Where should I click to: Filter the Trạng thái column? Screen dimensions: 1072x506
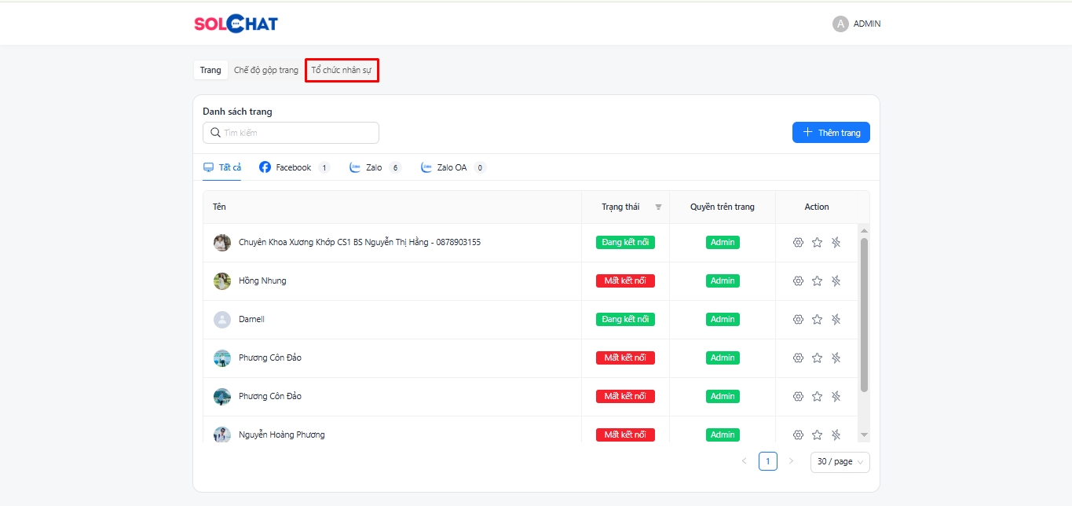pyautogui.click(x=658, y=207)
